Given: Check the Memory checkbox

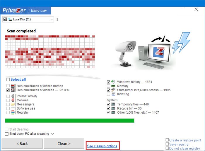Looking at the screenshot, I should [x=108, y=86].
